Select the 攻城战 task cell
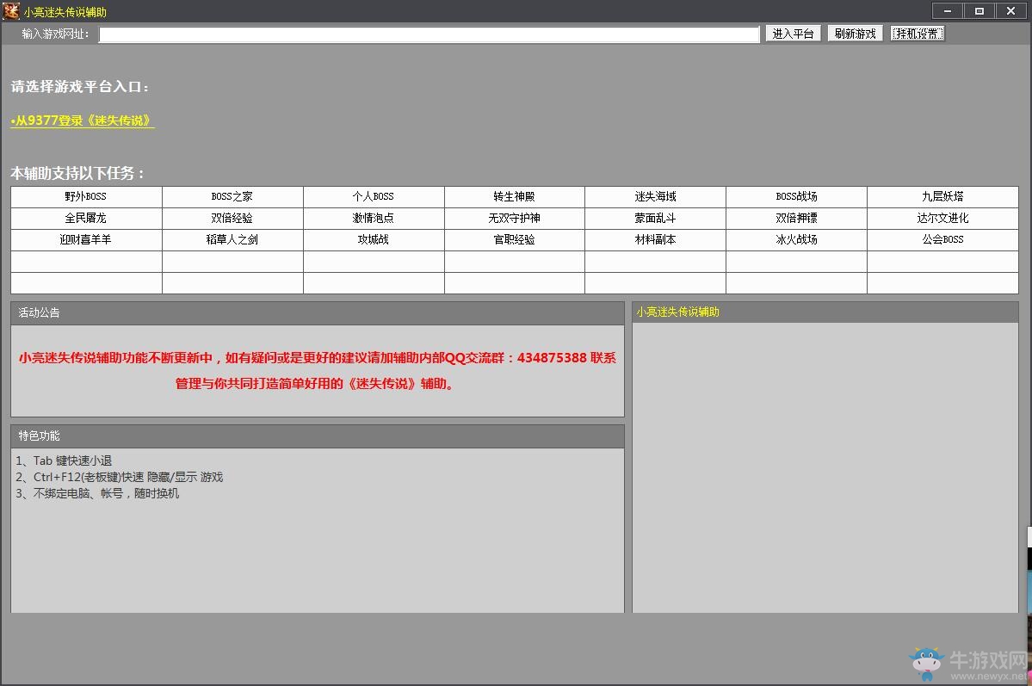Screen dimensions: 1032x686 tap(374, 240)
